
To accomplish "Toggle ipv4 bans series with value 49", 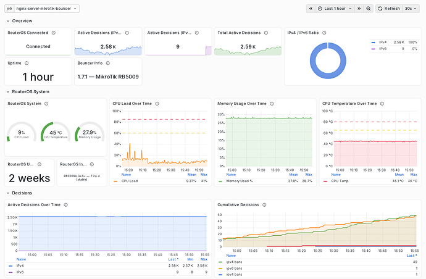I will 234,262.
